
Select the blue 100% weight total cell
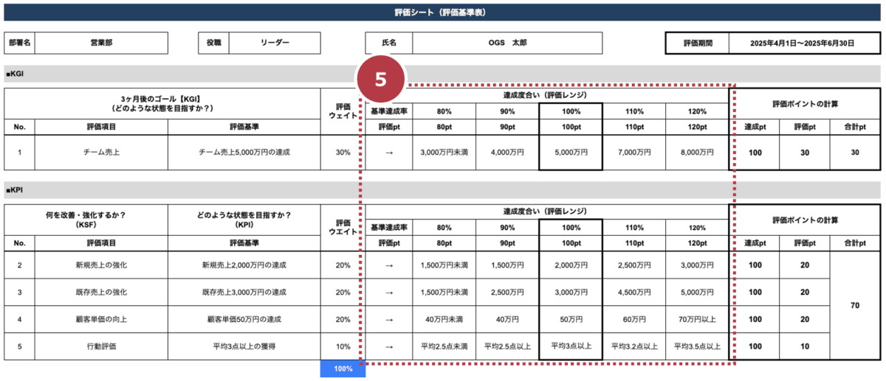pyautogui.click(x=343, y=368)
